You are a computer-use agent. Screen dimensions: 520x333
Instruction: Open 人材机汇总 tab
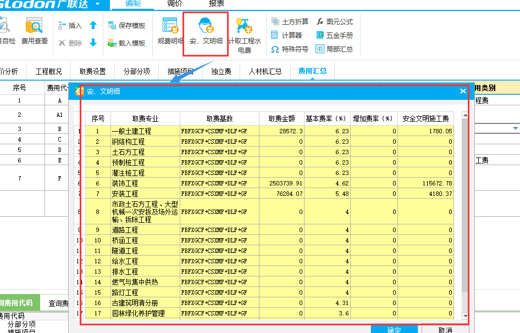265,71
